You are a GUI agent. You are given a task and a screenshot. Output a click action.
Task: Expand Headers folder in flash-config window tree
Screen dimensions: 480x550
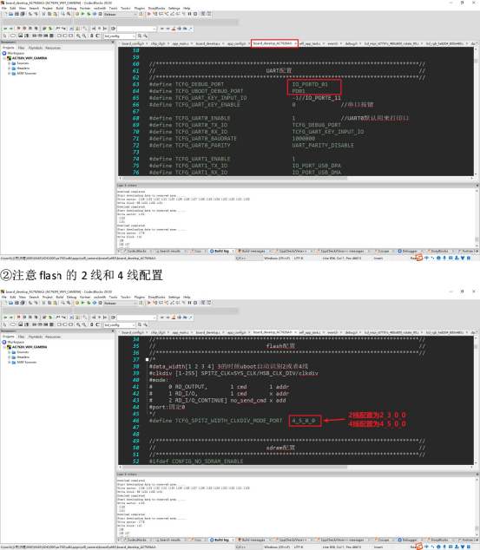pos(10,357)
